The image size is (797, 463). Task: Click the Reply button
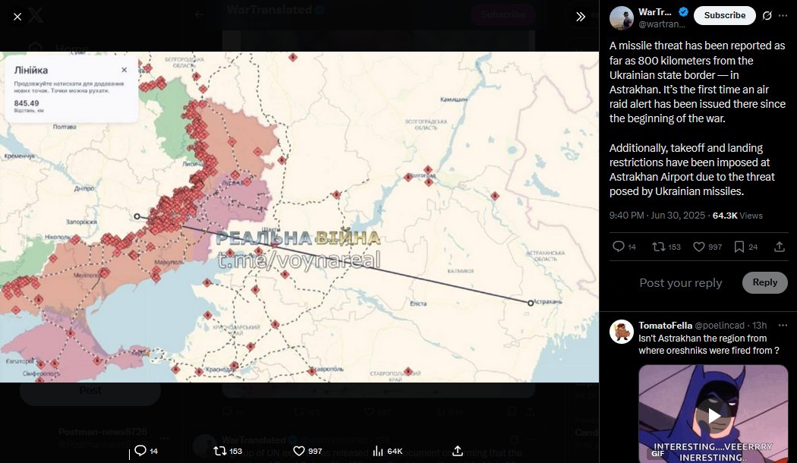coord(764,282)
